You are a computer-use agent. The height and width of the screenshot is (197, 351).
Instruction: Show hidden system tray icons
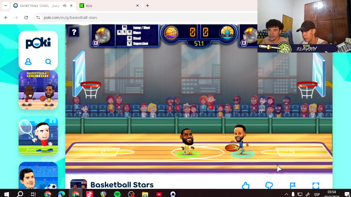click(x=286, y=194)
